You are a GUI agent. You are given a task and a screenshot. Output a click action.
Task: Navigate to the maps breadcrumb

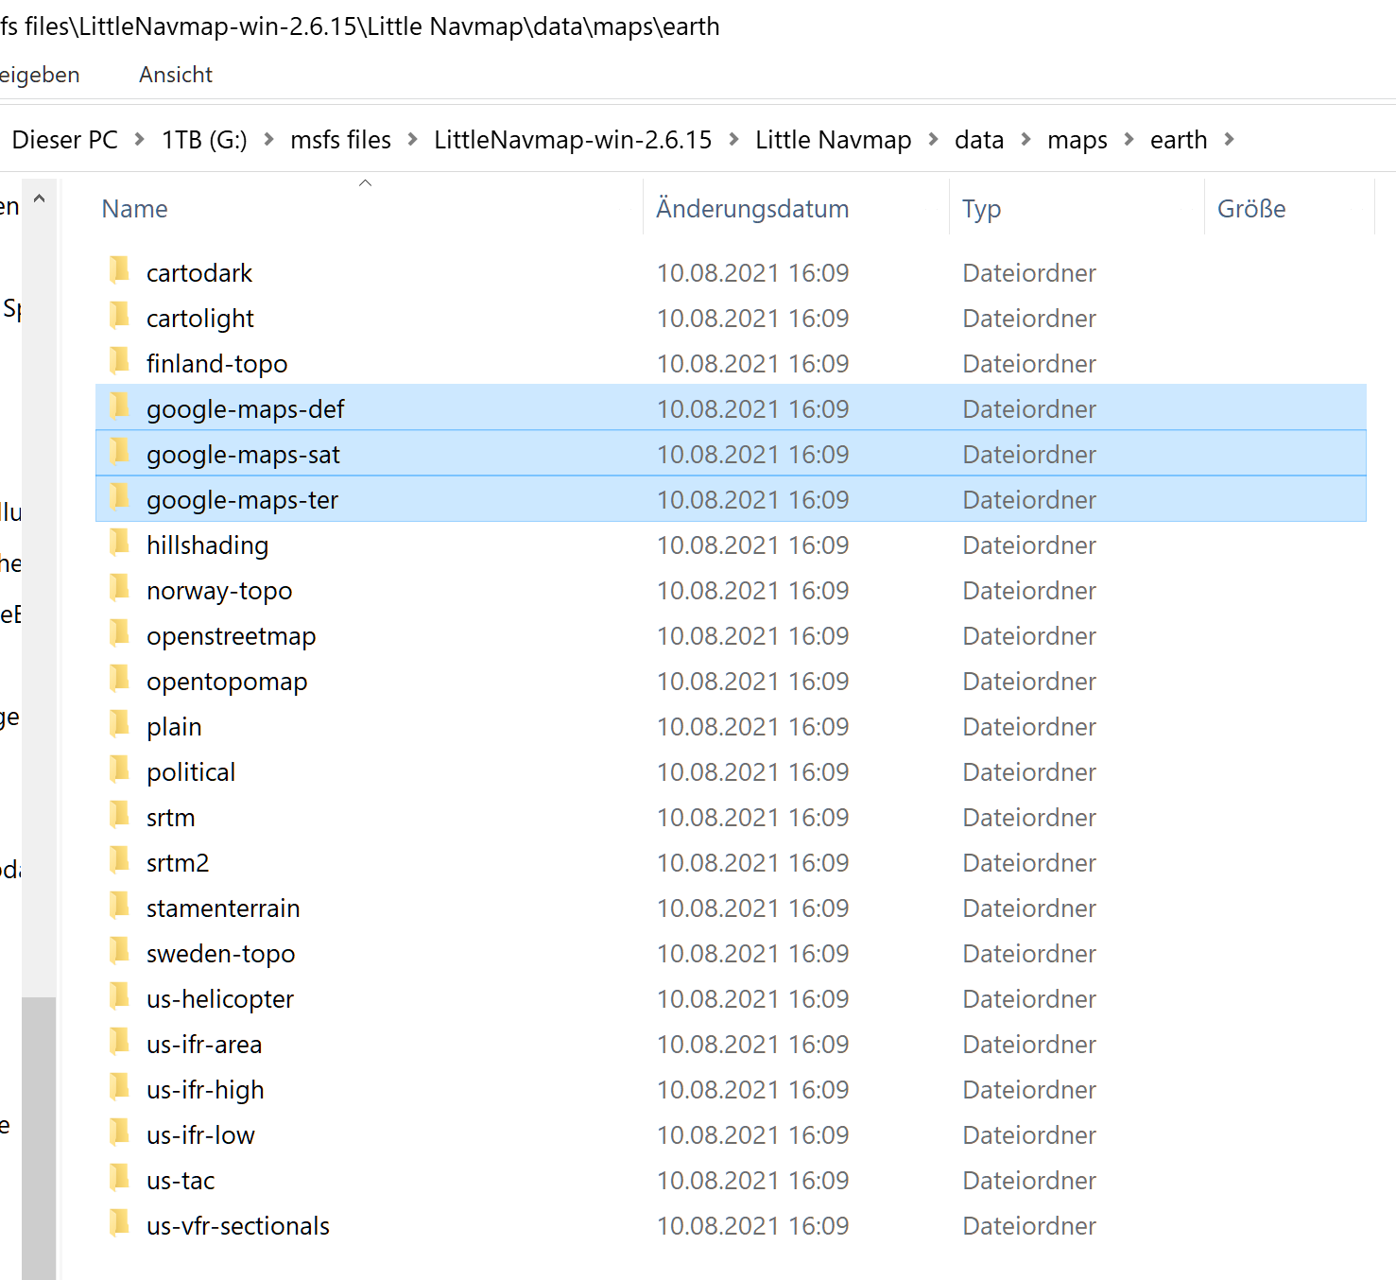[1077, 140]
